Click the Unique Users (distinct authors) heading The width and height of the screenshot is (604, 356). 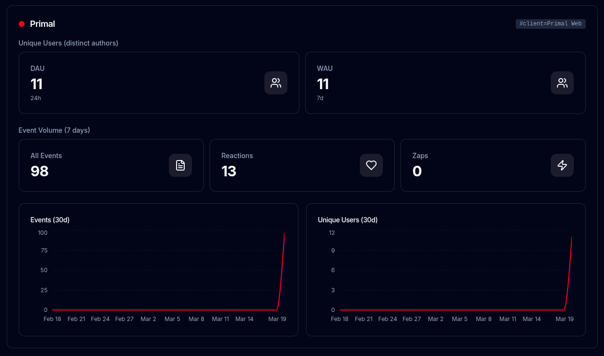[x=68, y=43]
